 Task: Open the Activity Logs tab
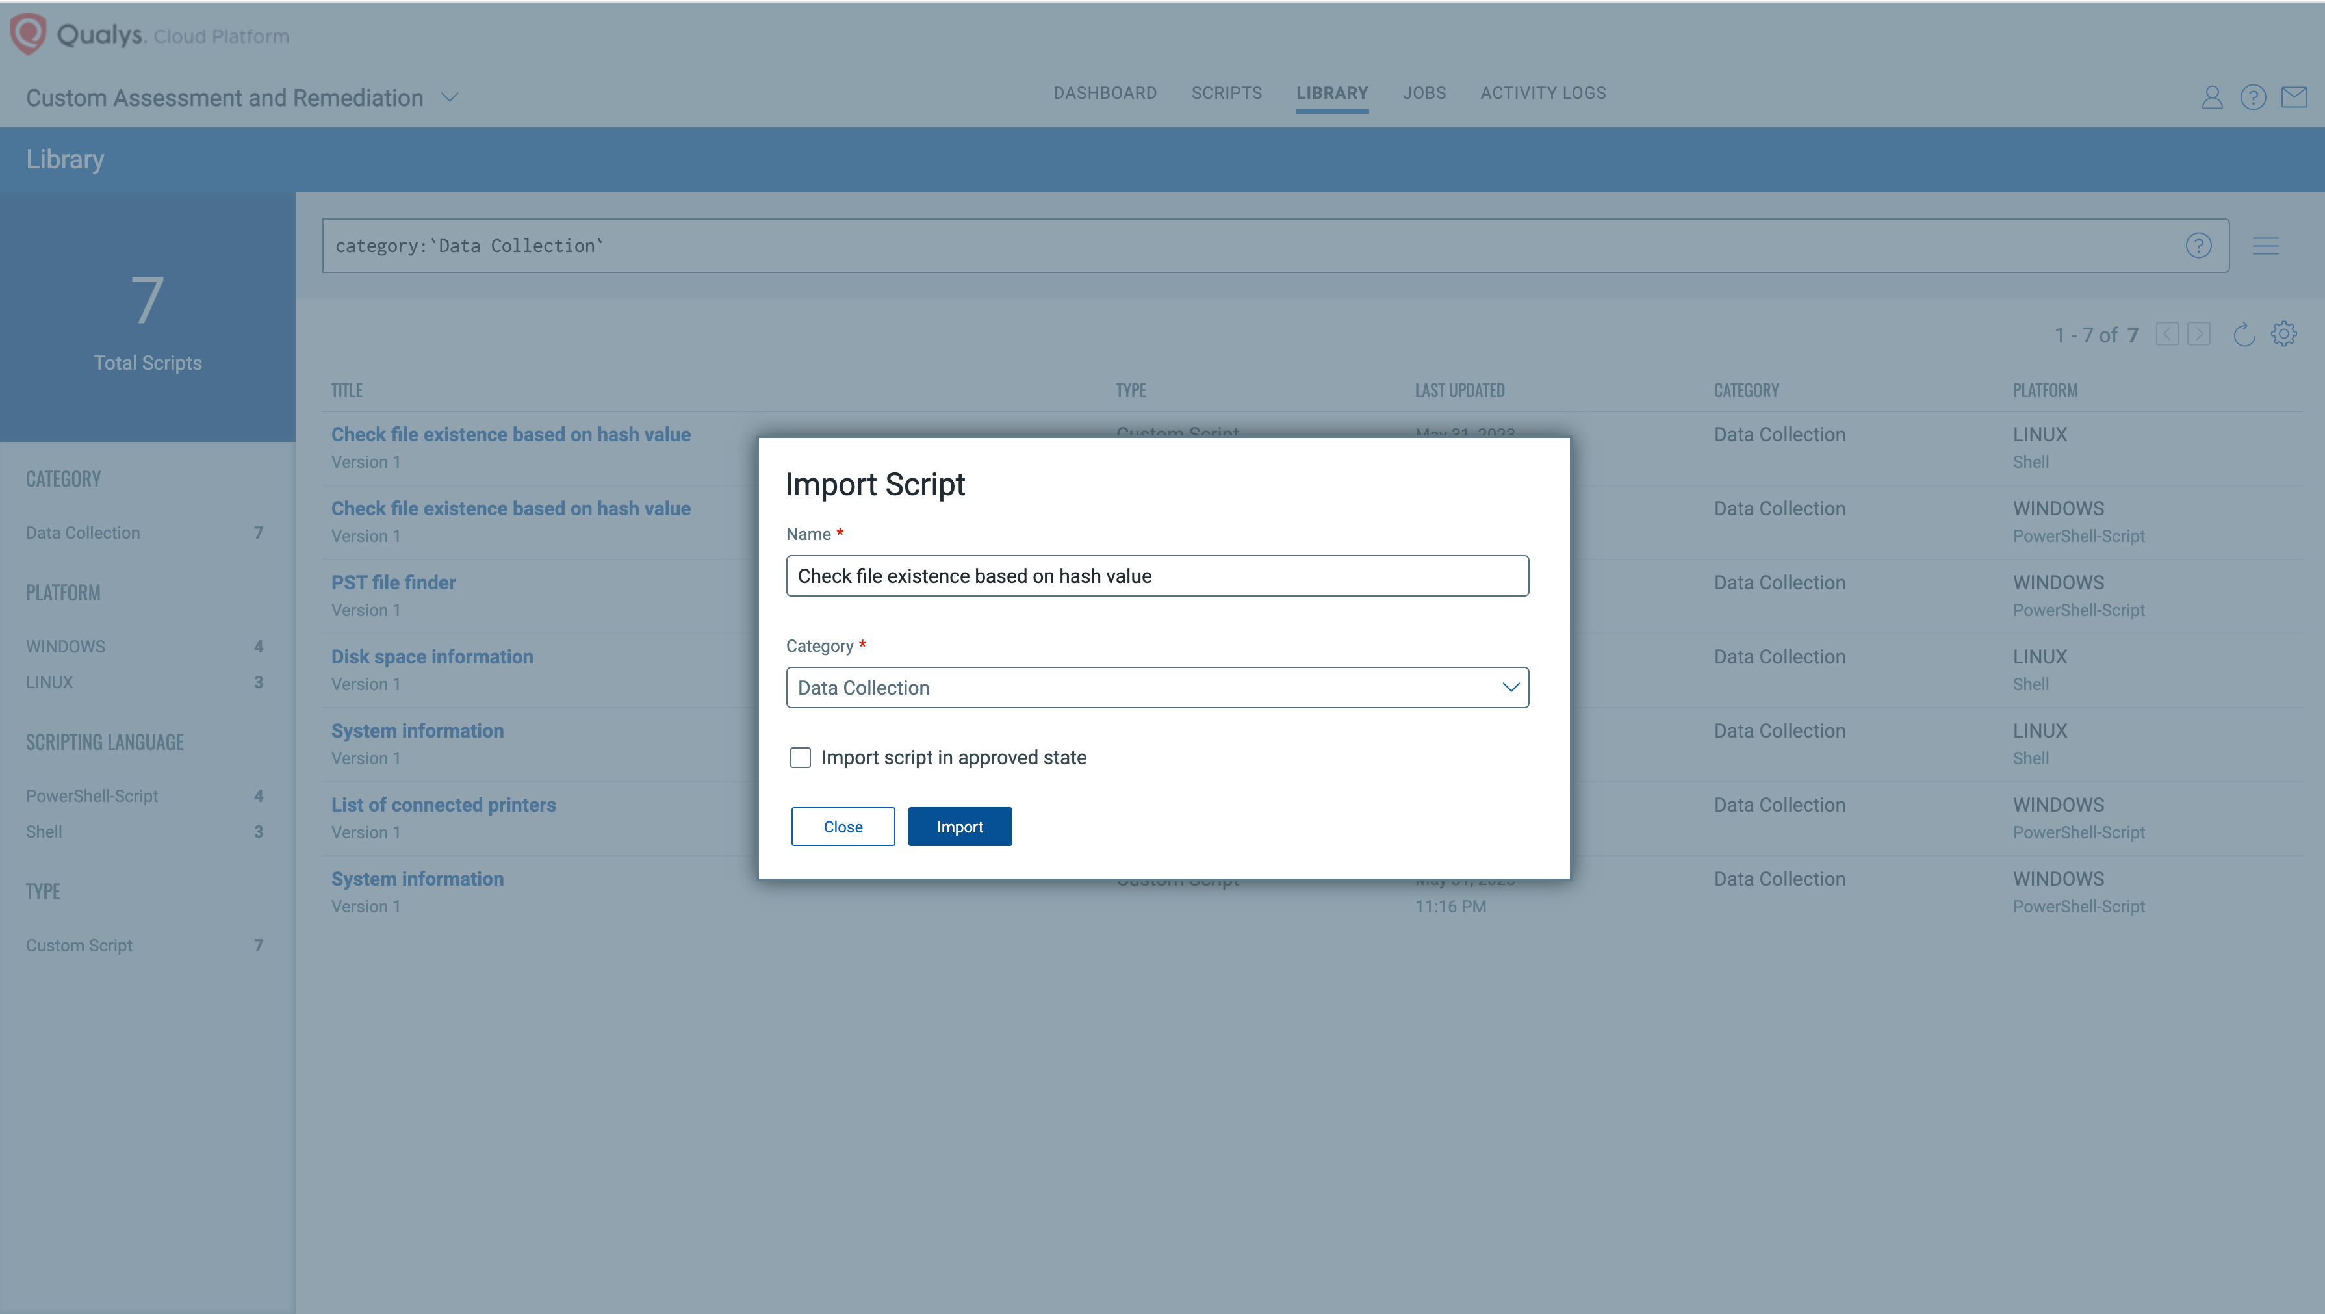click(1543, 93)
